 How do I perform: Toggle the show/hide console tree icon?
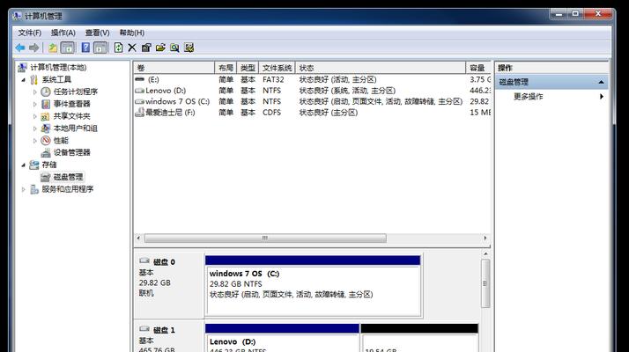67,48
